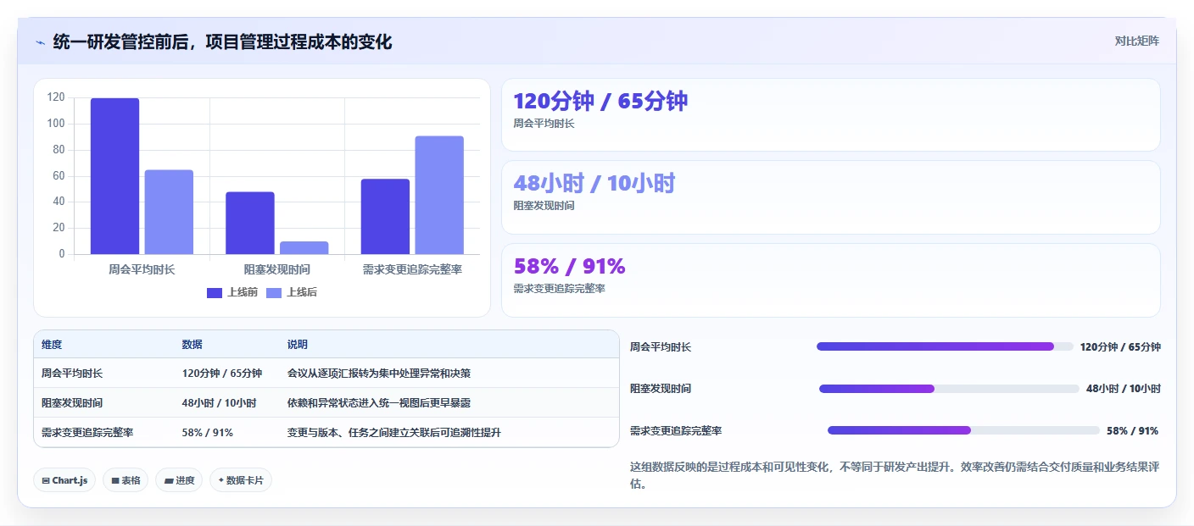
Task: Click the 120分钟 / 65分钟 value beside progress bar
Action: [x=1120, y=346]
